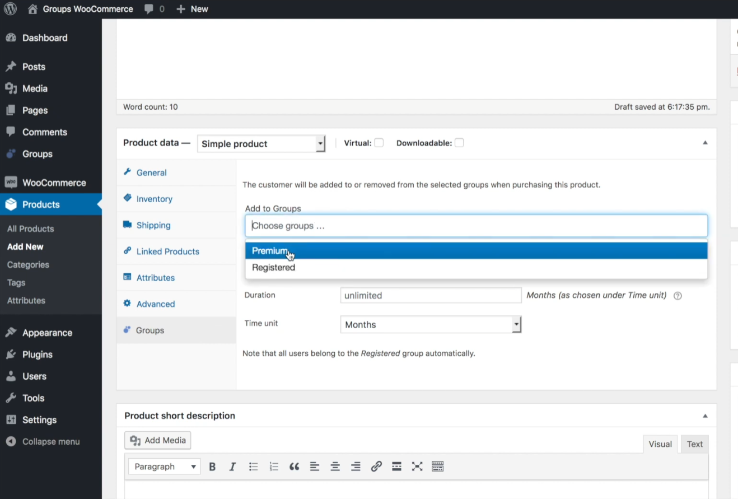Switch to the General product tab
Screen dimensions: 738x499
pos(176,172)
